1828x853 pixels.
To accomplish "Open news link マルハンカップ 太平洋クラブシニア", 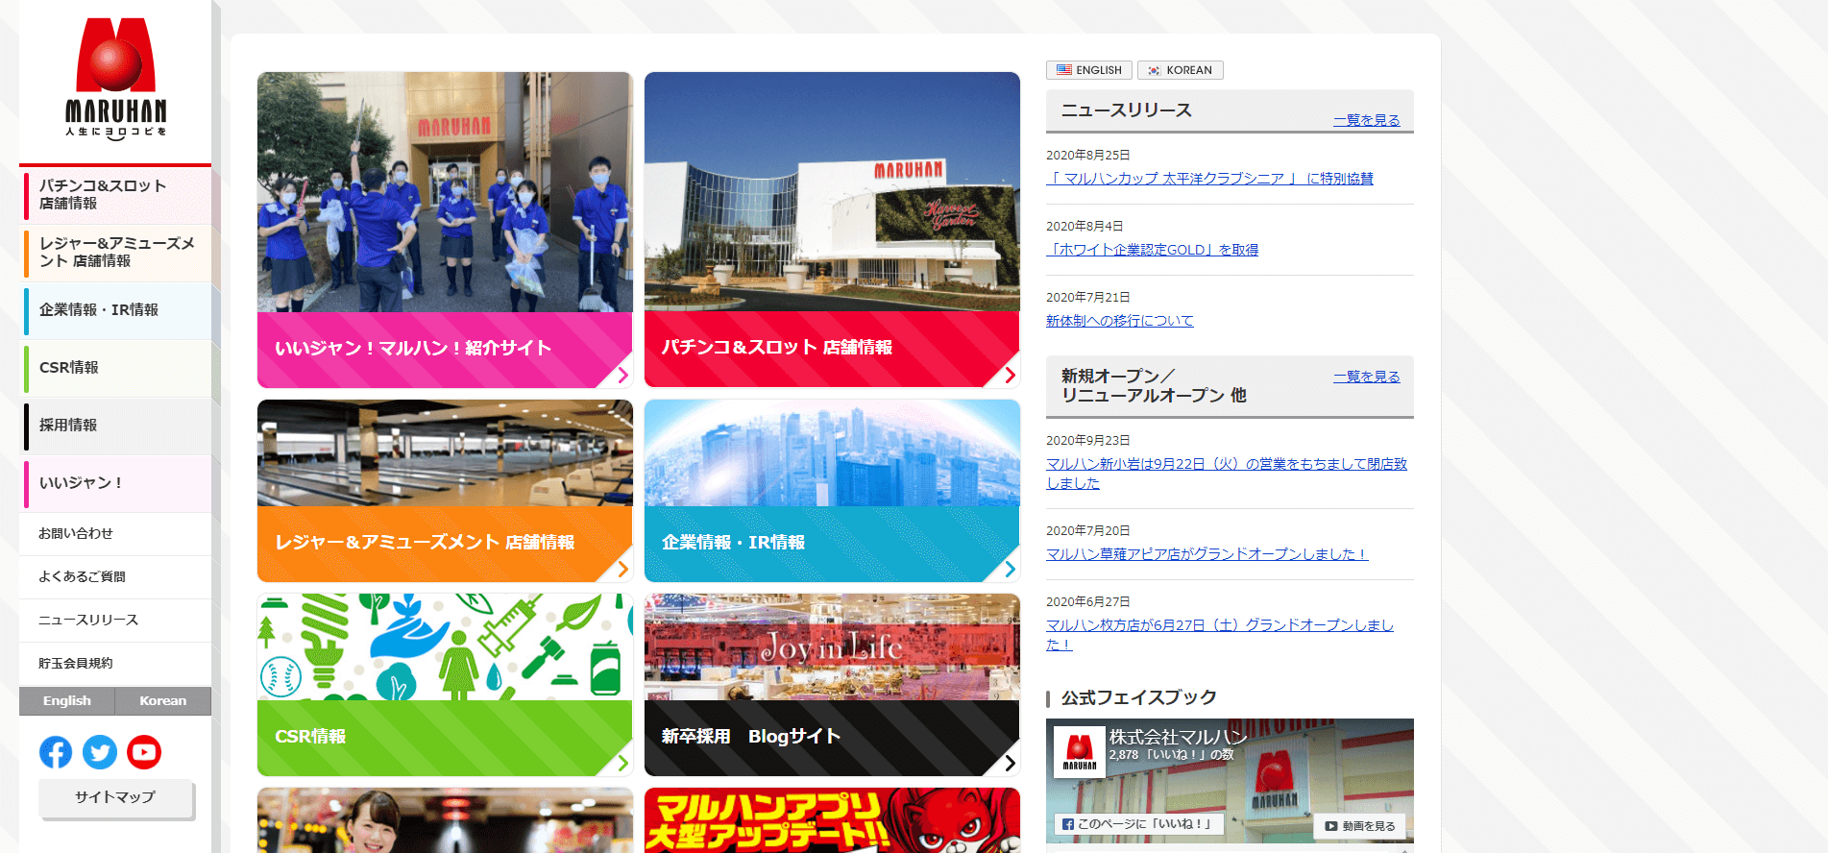I will point(1209,179).
